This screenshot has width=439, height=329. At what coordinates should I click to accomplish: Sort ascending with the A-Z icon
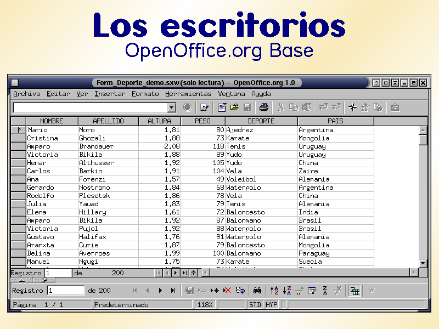coord(275,291)
